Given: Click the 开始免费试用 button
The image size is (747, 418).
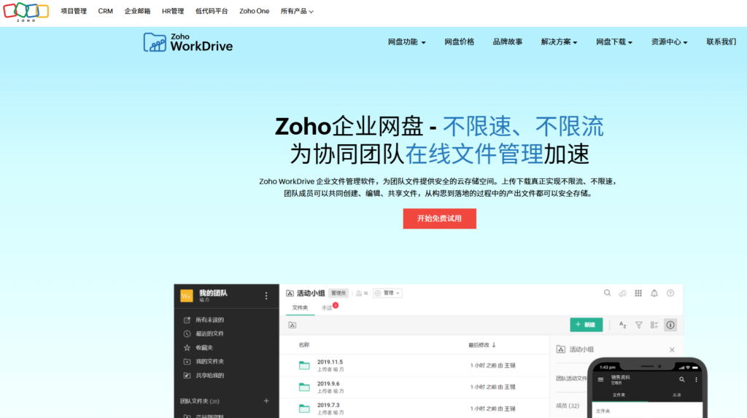Looking at the screenshot, I should (439, 218).
